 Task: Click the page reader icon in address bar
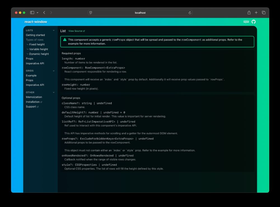click(91, 13)
